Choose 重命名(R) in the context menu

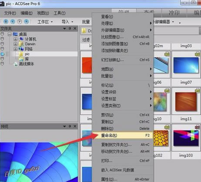[123, 135]
